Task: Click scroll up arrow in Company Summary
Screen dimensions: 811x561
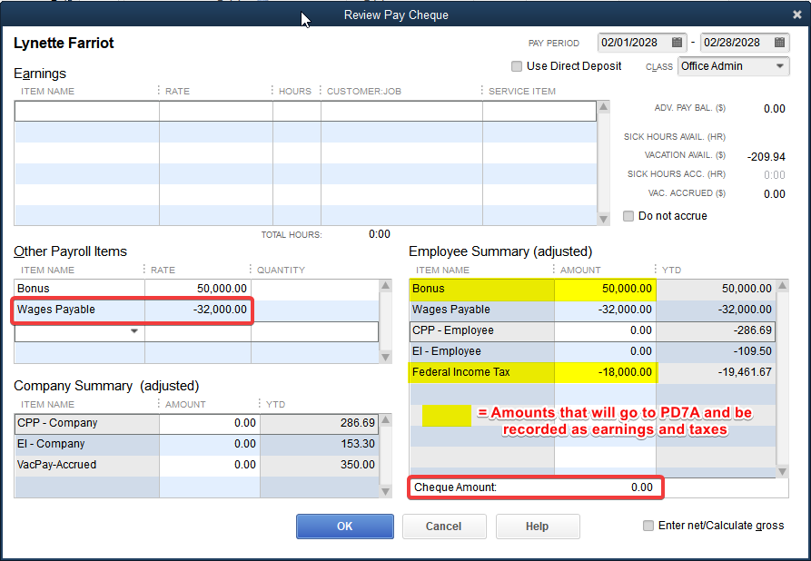Action: (385, 420)
